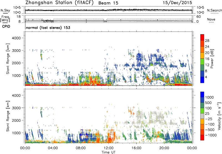Image resolution: width=222 pixels, height=154 pixels.
Task: Pick the gray segment of Velocity colorbar
Action: pyautogui.click(x=202, y=116)
